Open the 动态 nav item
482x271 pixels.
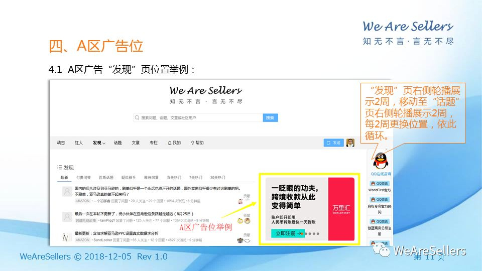click(x=61, y=143)
